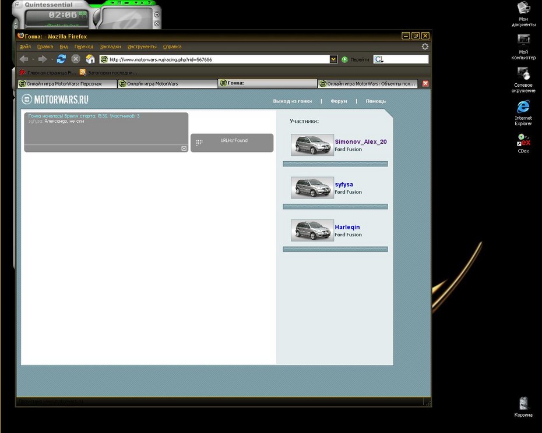Image resolution: width=542 pixels, height=433 pixels.
Task: Open Simonov_Alex_20 player profile
Action: [x=361, y=141]
